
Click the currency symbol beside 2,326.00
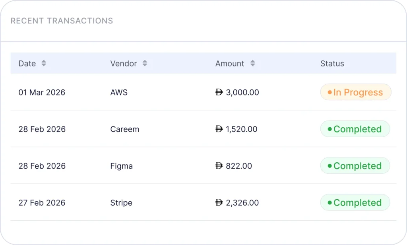tap(219, 203)
